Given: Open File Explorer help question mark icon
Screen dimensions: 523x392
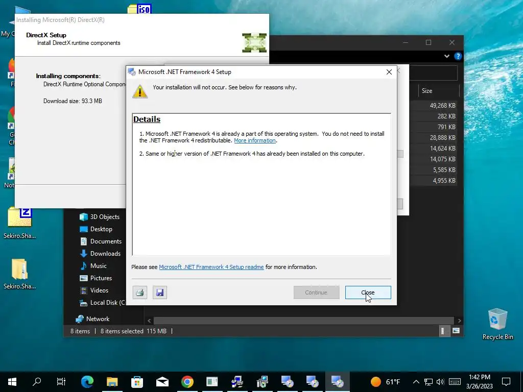Looking at the screenshot, I should coord(458,56).
